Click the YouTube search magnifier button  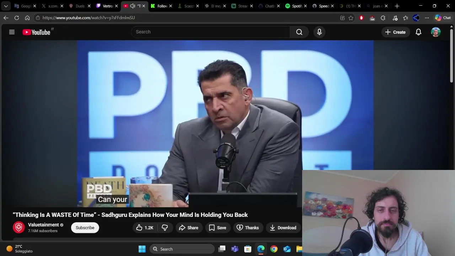pyautogui.click(x=299, y=32)
